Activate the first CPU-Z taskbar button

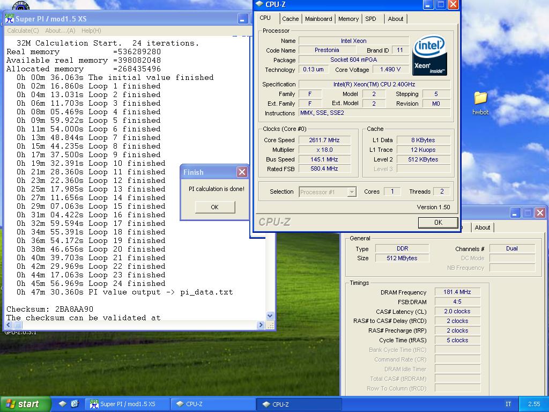(213, 404)
